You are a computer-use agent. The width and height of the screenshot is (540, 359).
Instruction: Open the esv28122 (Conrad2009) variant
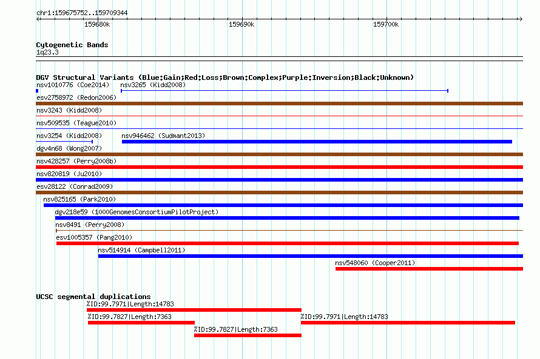75,186
